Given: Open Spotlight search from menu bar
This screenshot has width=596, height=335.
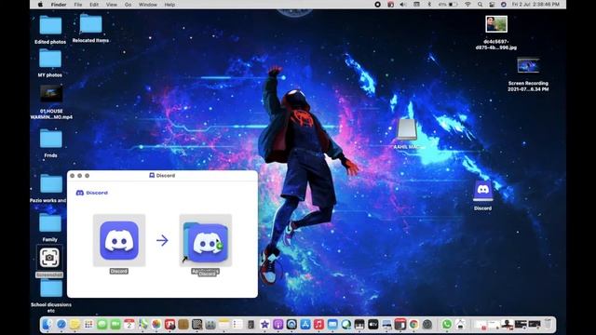Looking at the screenshot, I should coord(481,5).
